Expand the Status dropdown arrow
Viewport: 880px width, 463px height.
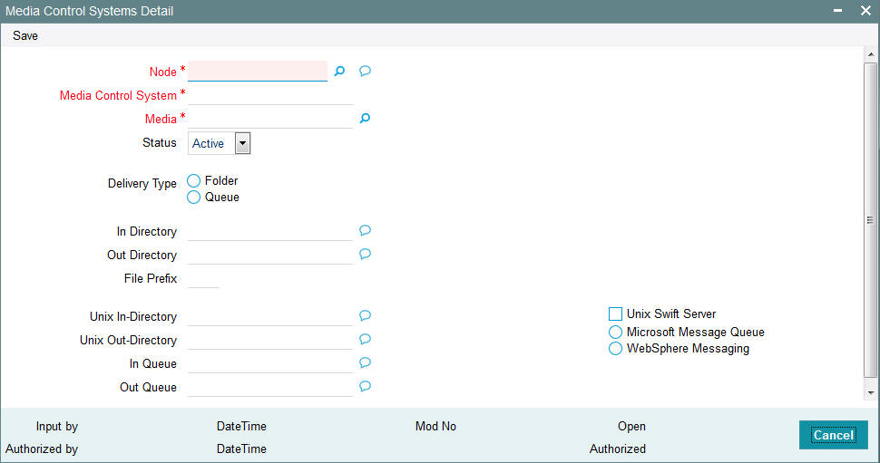pyautogui.click(x=242, y=143)
